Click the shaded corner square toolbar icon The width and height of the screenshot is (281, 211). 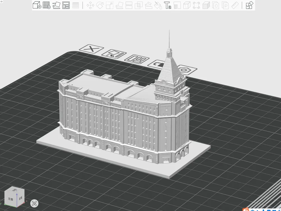click(177, 5)
